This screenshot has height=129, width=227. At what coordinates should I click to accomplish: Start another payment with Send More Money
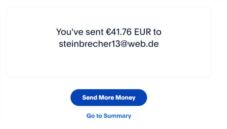coord(109,98)
